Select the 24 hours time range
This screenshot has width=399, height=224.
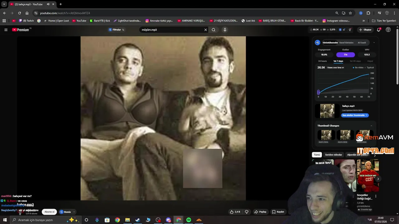coord(322,61)
